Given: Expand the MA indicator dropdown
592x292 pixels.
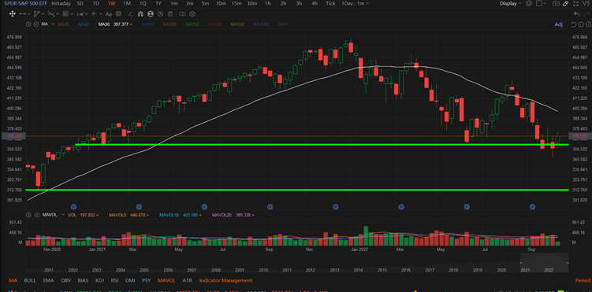Looking at the screenshot, I should (x=53, y=24).
